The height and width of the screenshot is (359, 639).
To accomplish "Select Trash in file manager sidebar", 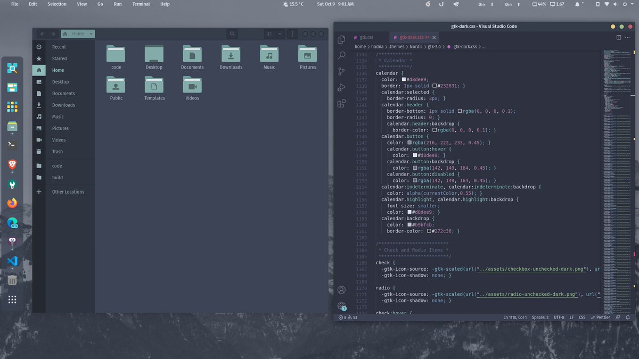I will coord(63,152).
